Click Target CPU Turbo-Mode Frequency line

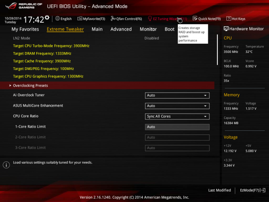51,46
